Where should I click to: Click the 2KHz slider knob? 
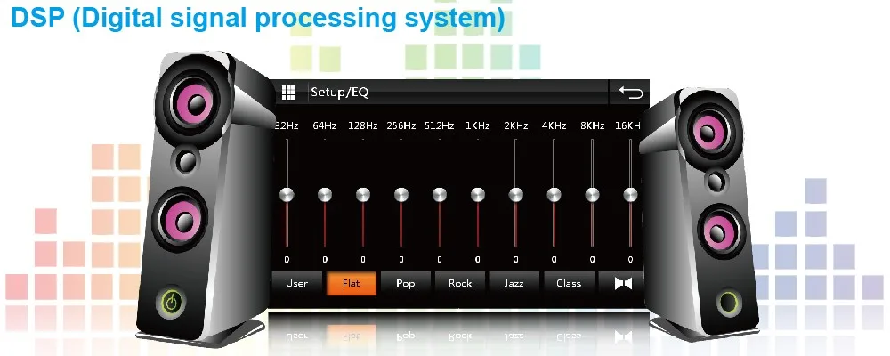pos(515,195)
